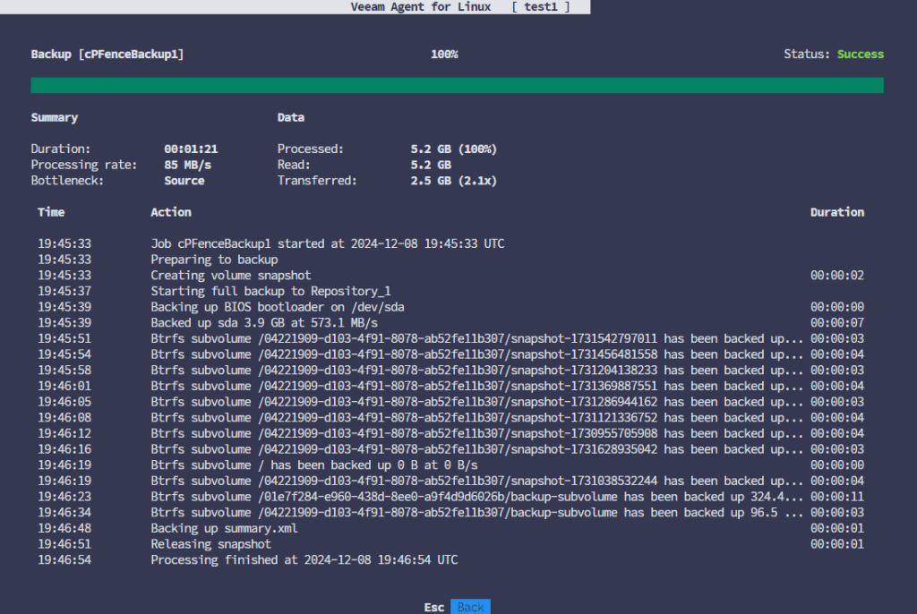Select the 'Processing finished' log entry

click(304, 559)
